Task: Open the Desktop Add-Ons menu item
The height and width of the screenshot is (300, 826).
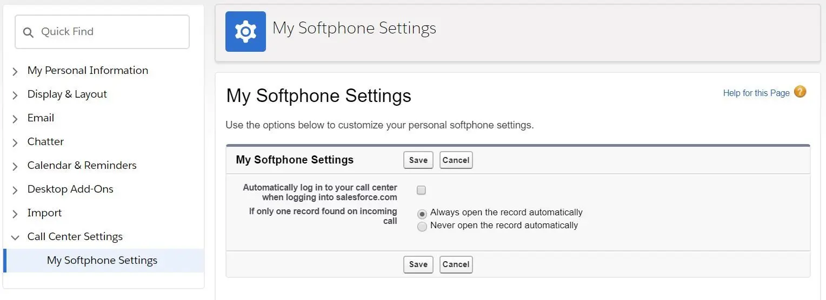Action: pyautogui.click(x=70, y=189)
